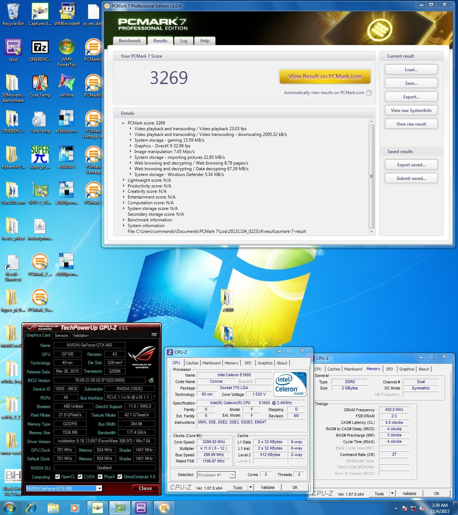The width and height of the screenshot is (458, 515).
Task: Open the hexus_pifast folder icon
Action: pos(13,229)
